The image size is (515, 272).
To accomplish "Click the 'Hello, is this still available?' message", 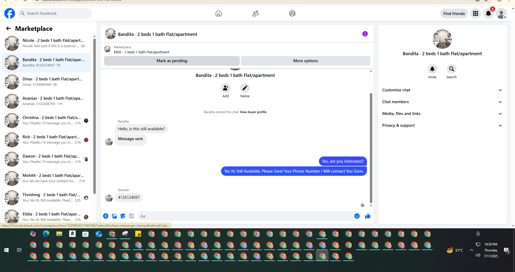I will (141, 129).
